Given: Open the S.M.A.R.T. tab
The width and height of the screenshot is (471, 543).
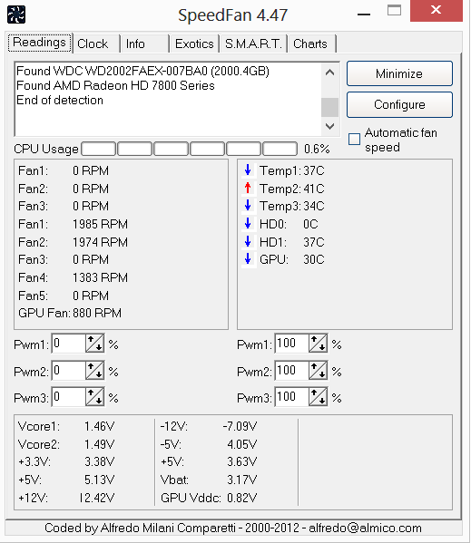Looking at the screenshot, I should (x=253, y=44).
